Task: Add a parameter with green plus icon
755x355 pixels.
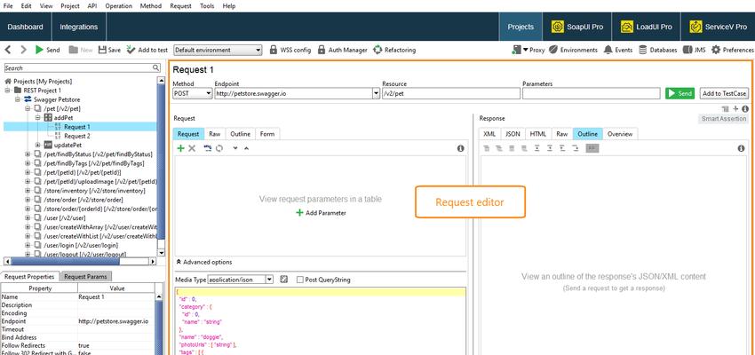Action: (180, 148)
